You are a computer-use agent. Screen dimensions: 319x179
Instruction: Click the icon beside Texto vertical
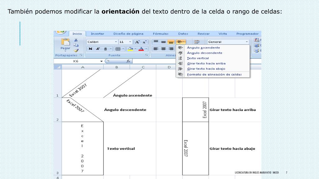(180, 58)
